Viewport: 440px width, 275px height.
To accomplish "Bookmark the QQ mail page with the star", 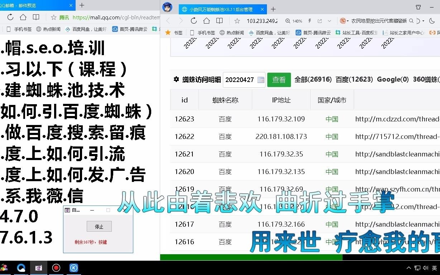I will tap(54, 17).
